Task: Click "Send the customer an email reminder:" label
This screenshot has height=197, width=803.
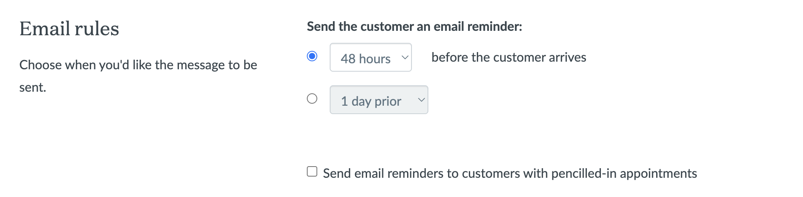Action: point(414,26)
